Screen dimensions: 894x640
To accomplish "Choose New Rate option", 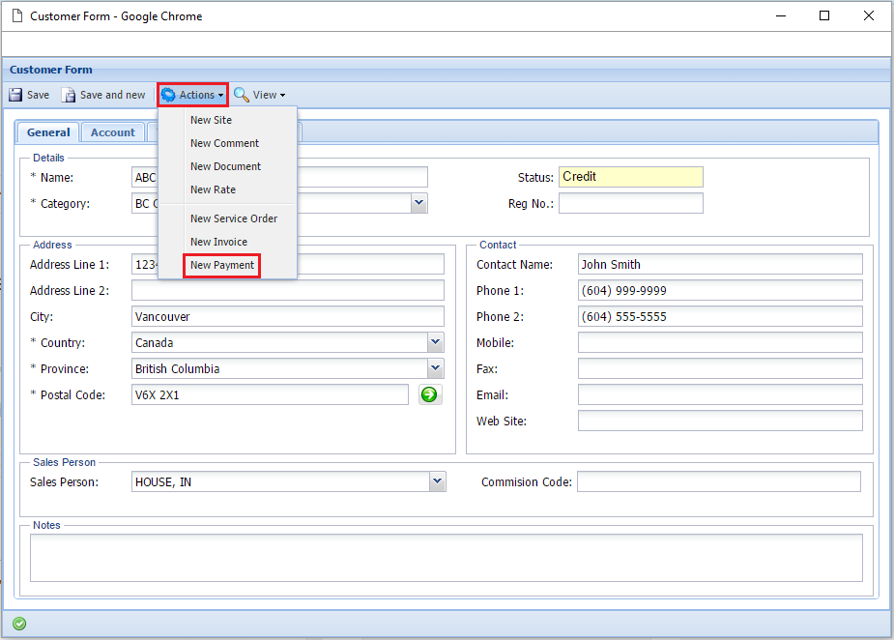I will click(x=213, y=189).
